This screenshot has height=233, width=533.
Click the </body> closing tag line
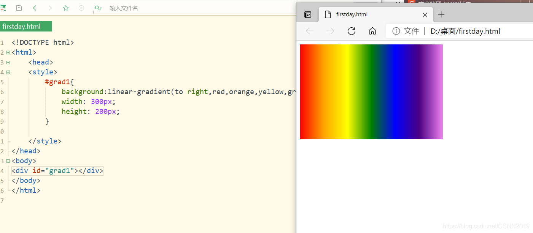(x=26, y=181)
